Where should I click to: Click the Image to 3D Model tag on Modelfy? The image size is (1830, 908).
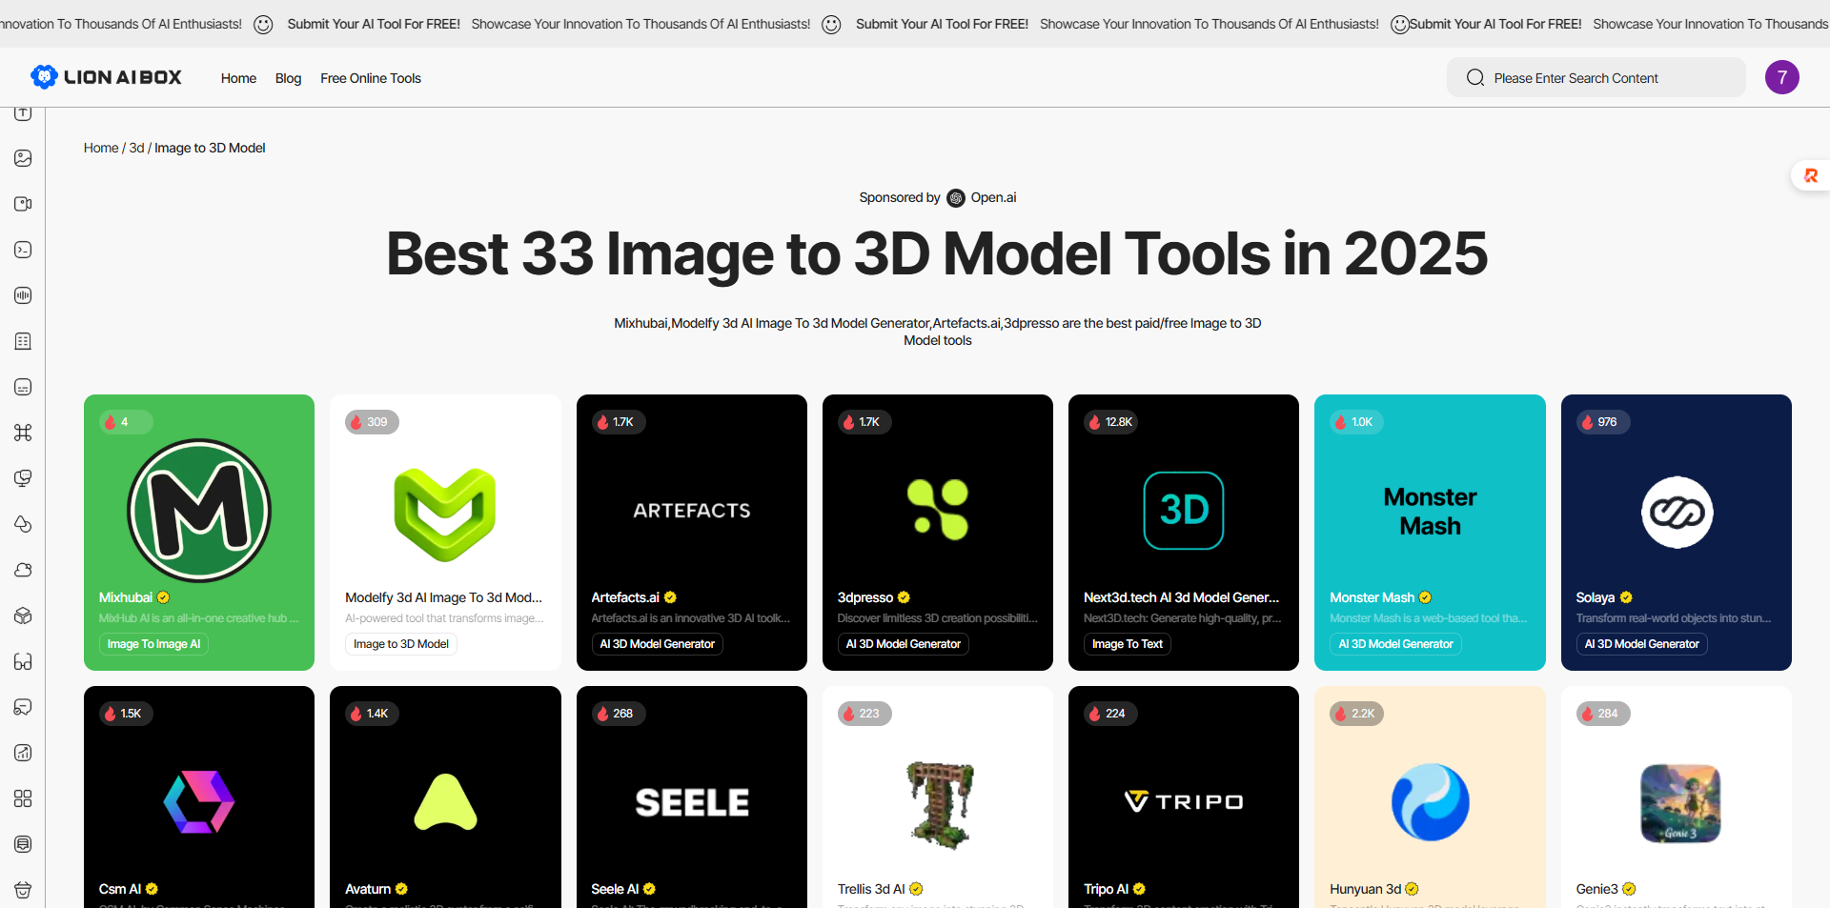coord(401,644)
